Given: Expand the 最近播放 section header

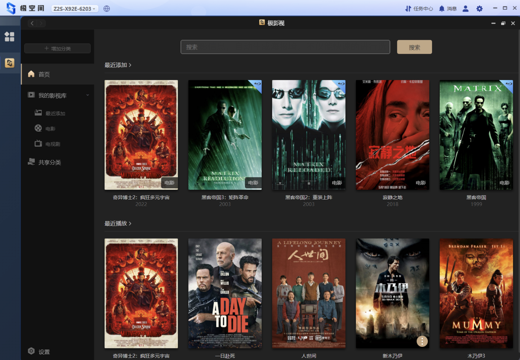Looking at the screenshot, I should (x=118, y=223).
